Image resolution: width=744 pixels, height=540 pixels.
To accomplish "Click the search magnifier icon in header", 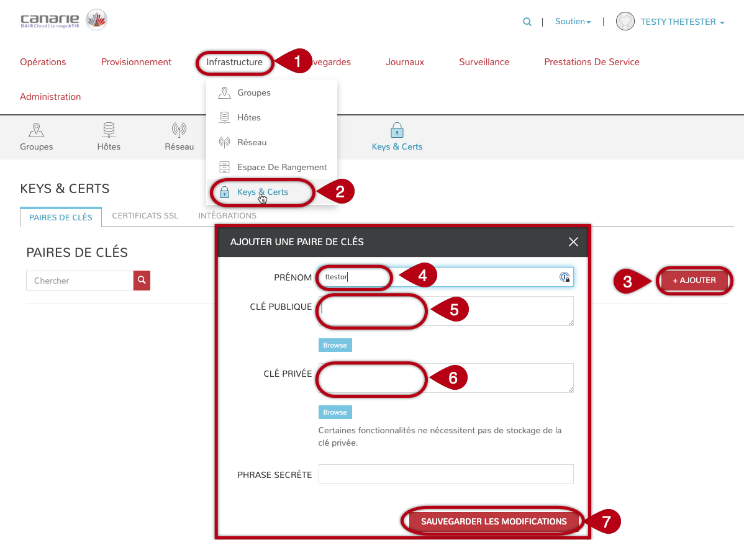I will [527, 22].
